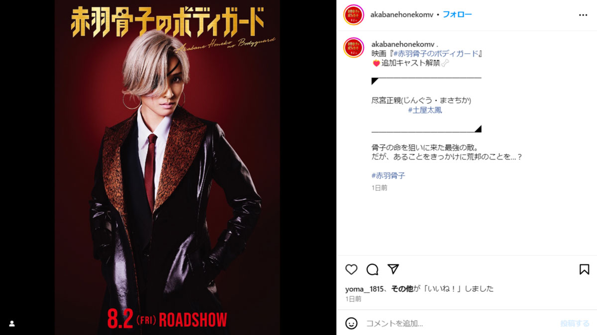This screenshot has width=597, height=335.
Task: Save post with bookmark icon
Action: [x=584, y=269]
